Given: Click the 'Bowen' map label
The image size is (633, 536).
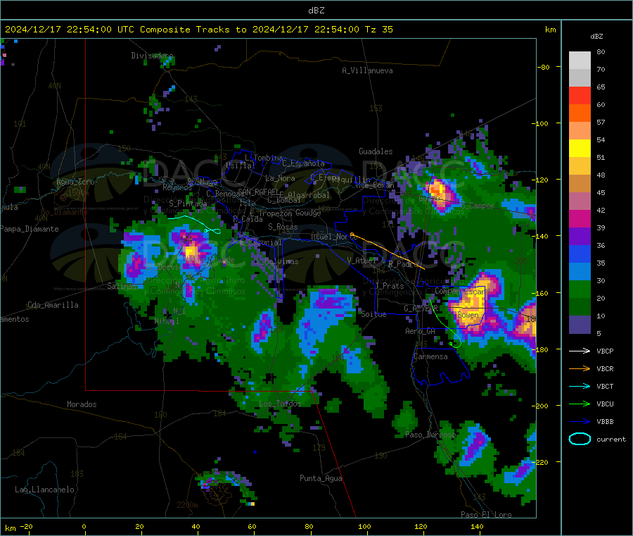Looking at the screenshot, I should [x=468, y=315].
